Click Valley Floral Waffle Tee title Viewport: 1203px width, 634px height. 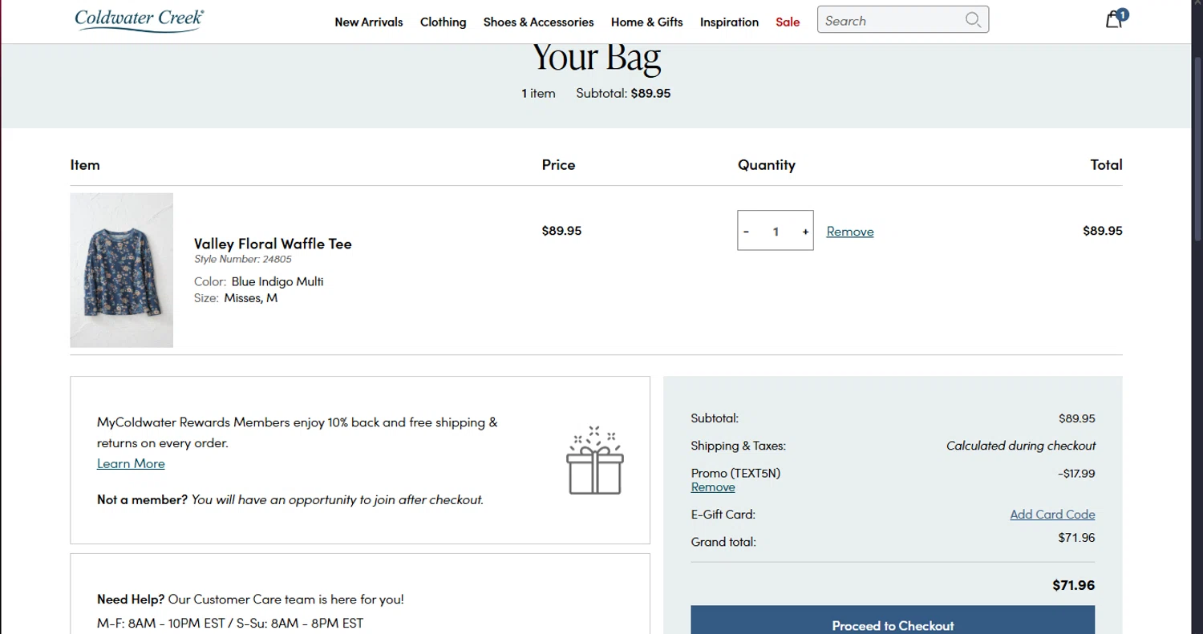coord(273,244)
